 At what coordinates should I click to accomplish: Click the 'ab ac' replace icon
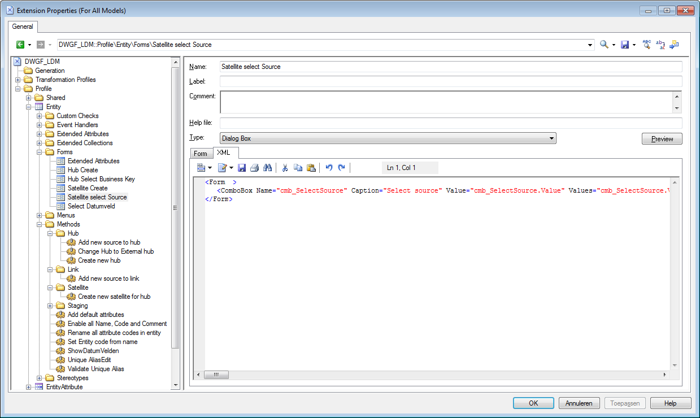coord(660,45)
